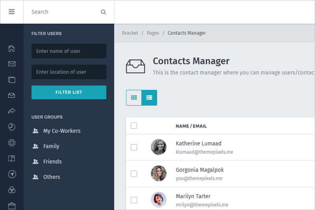Click the hamburger menu icon

[x=11, y=12]
